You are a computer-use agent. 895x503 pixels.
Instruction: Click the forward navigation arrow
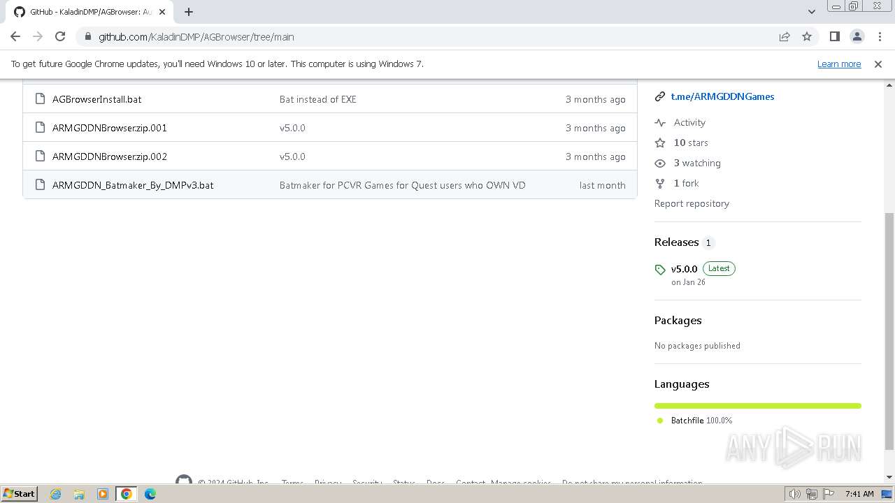coord(38,36)
